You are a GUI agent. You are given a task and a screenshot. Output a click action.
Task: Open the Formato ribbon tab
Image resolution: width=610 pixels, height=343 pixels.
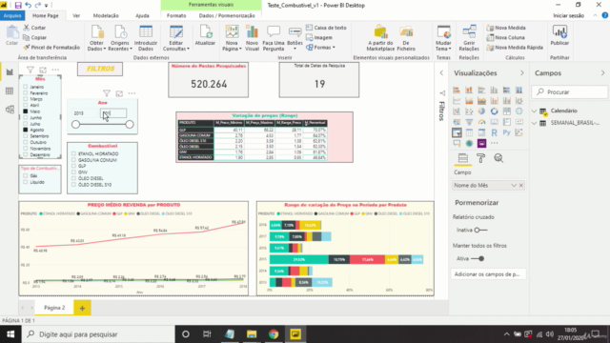click(176, 15)
